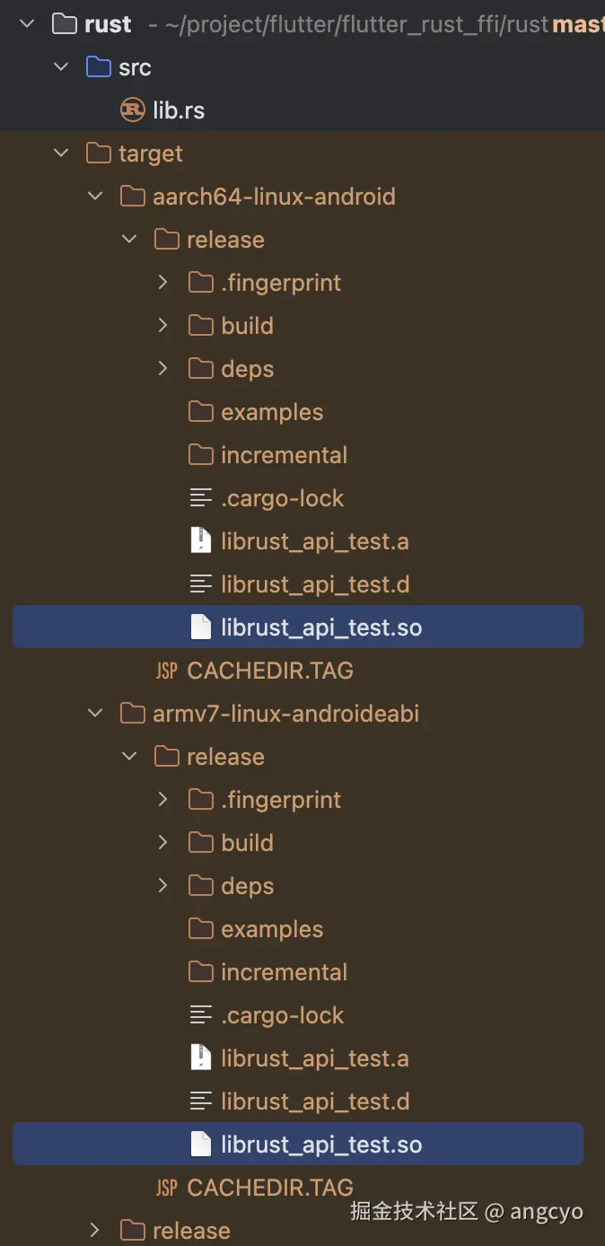Select lib.rs in the project tree
The width and height of the screenshot is (605, 1246).
[x=178, y=110]
